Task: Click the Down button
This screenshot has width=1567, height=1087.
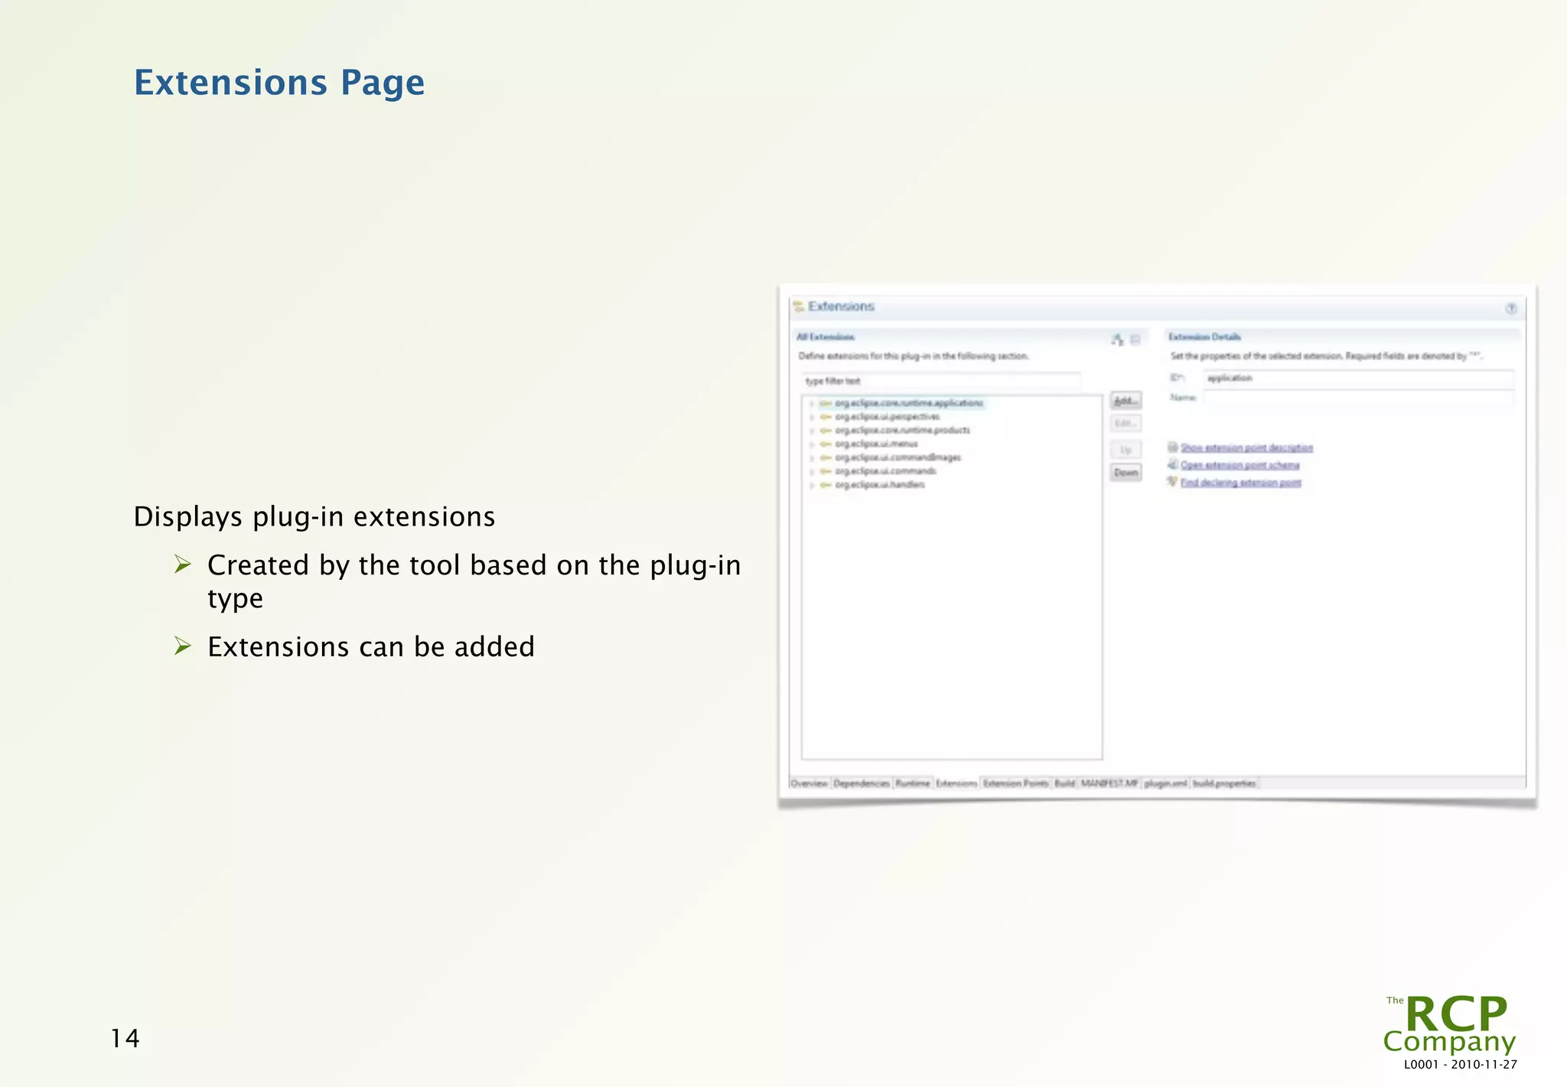Action: (1126, 473)
